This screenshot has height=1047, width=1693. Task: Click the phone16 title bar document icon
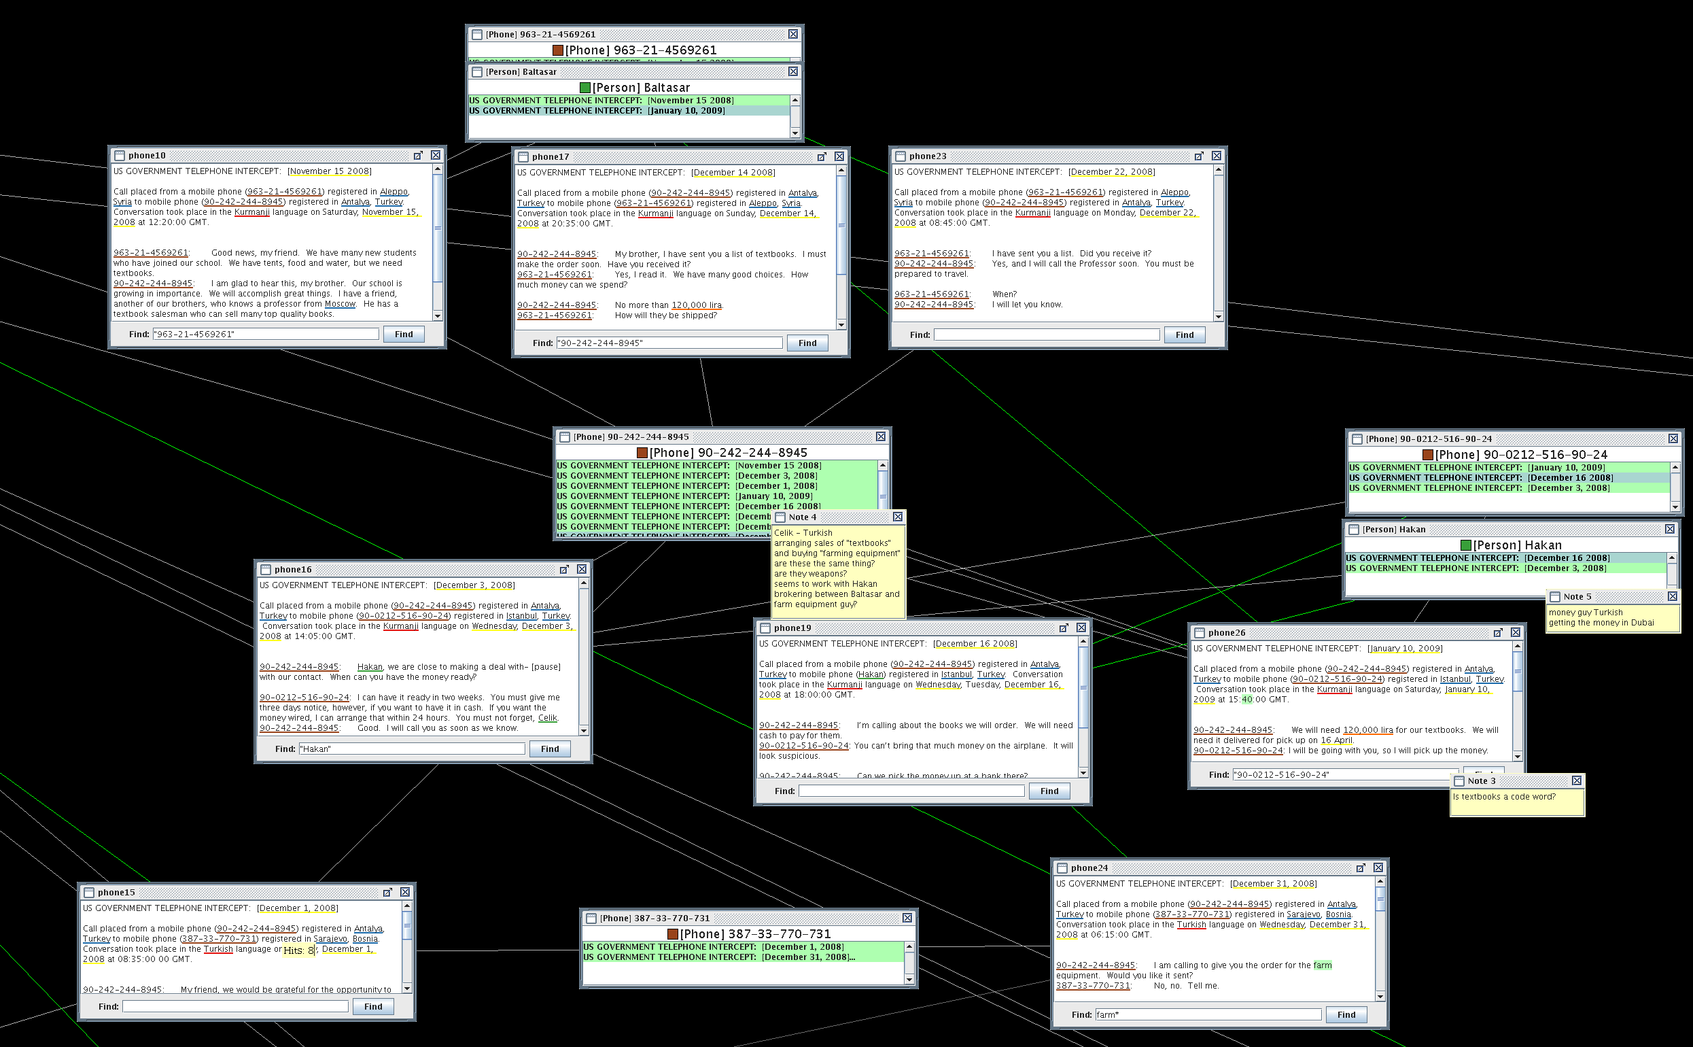[x=265, y=570]
